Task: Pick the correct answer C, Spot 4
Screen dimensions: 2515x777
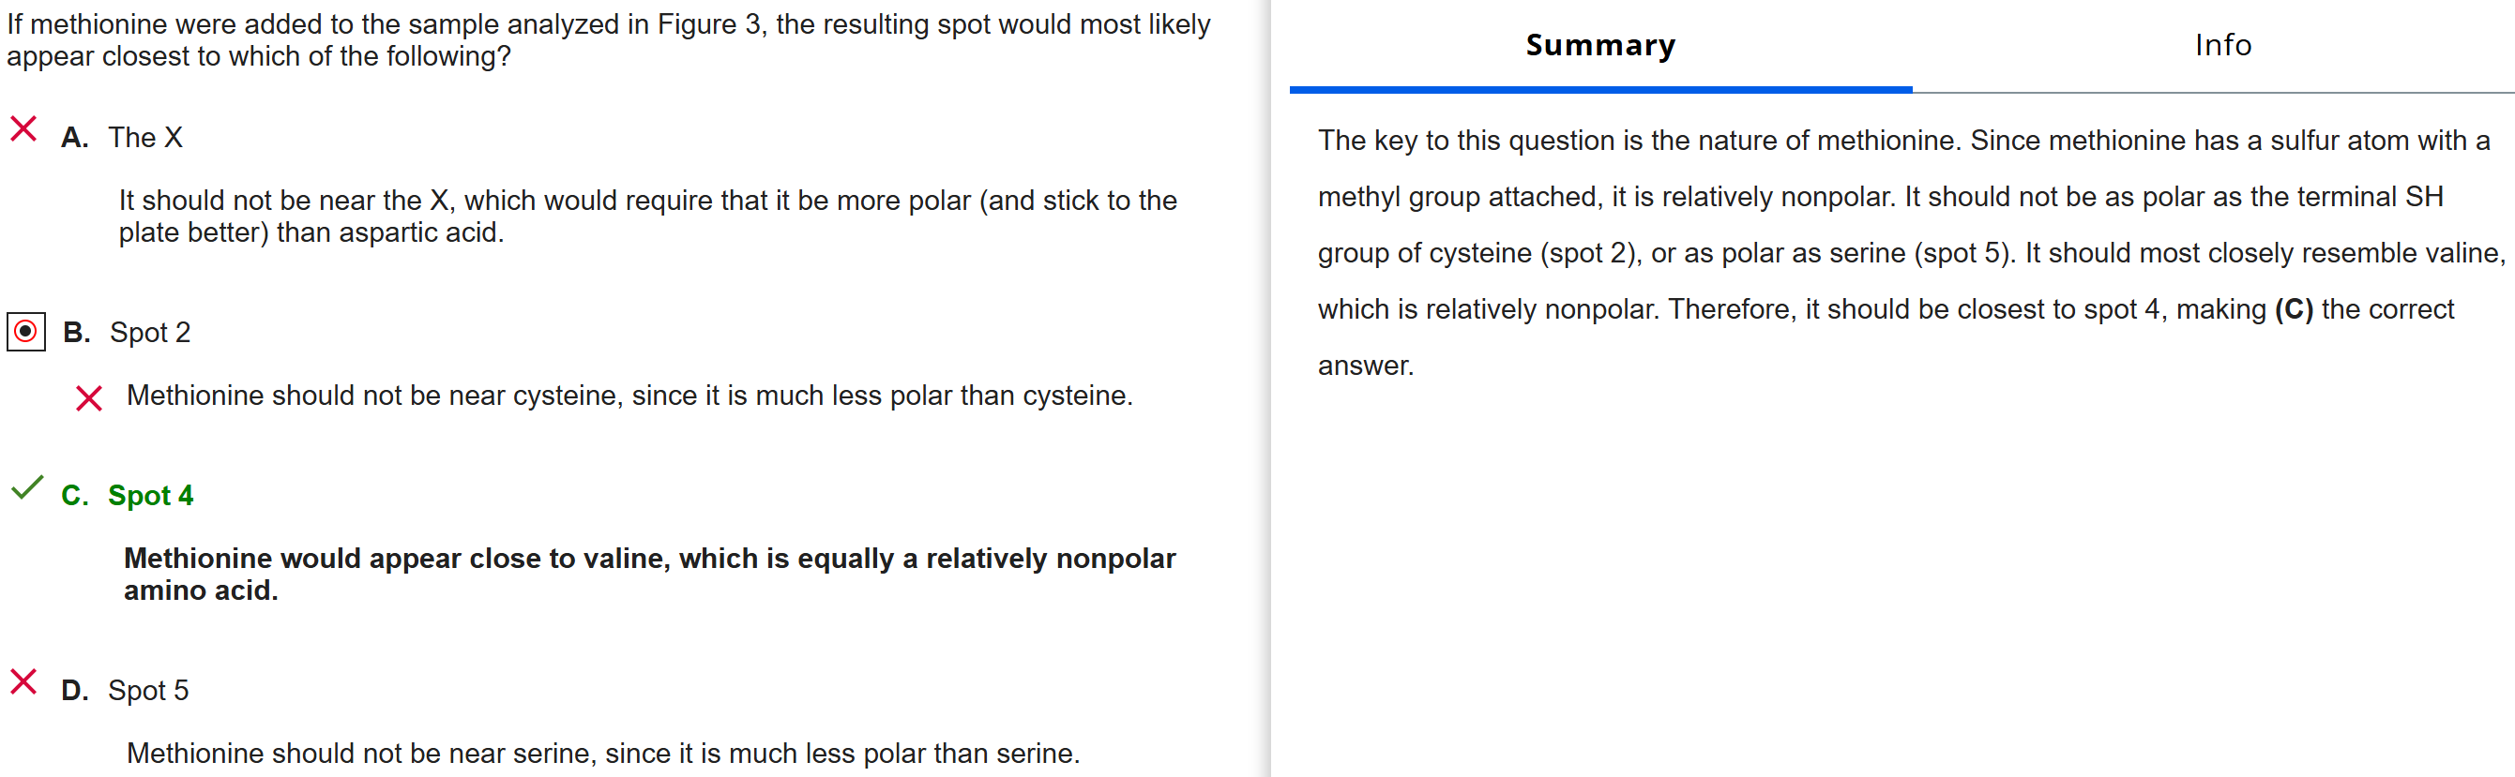Action: 150,495
